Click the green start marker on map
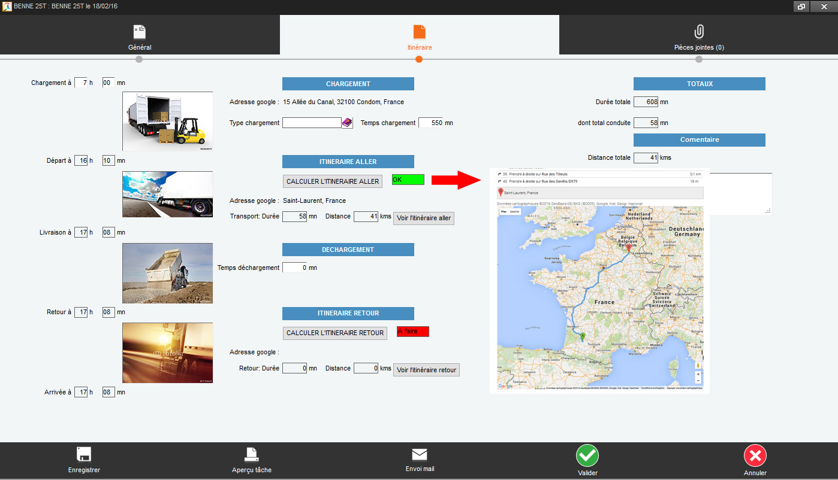The image size is (838, 480). (582, 337)
